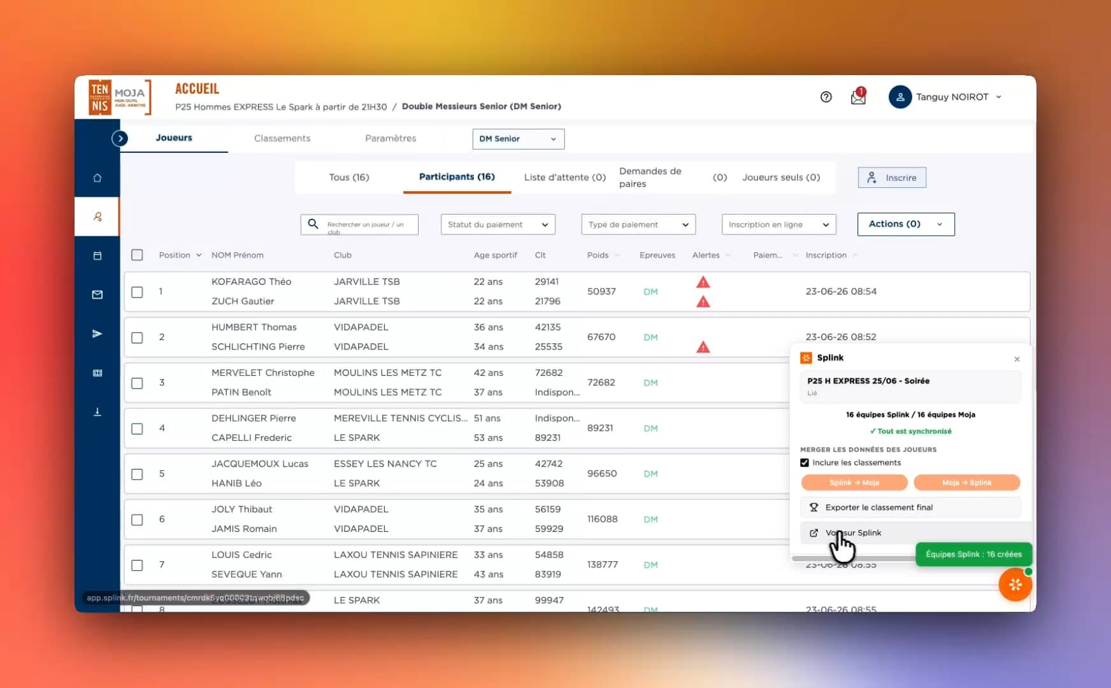Check the box for LOUIS Cedric team
Screen dimensions: 1111x688
coord(137,565)
